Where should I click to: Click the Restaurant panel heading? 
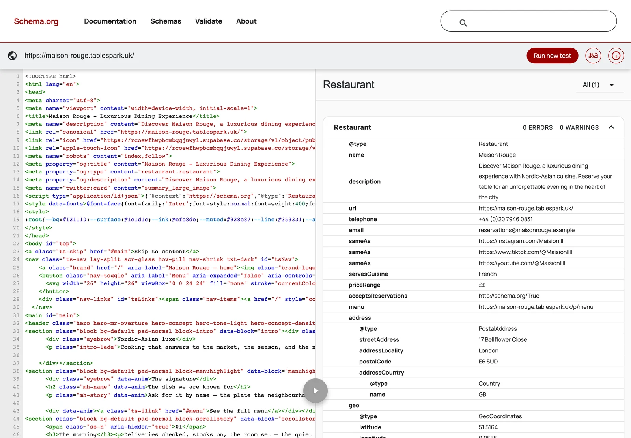(349, 84)
